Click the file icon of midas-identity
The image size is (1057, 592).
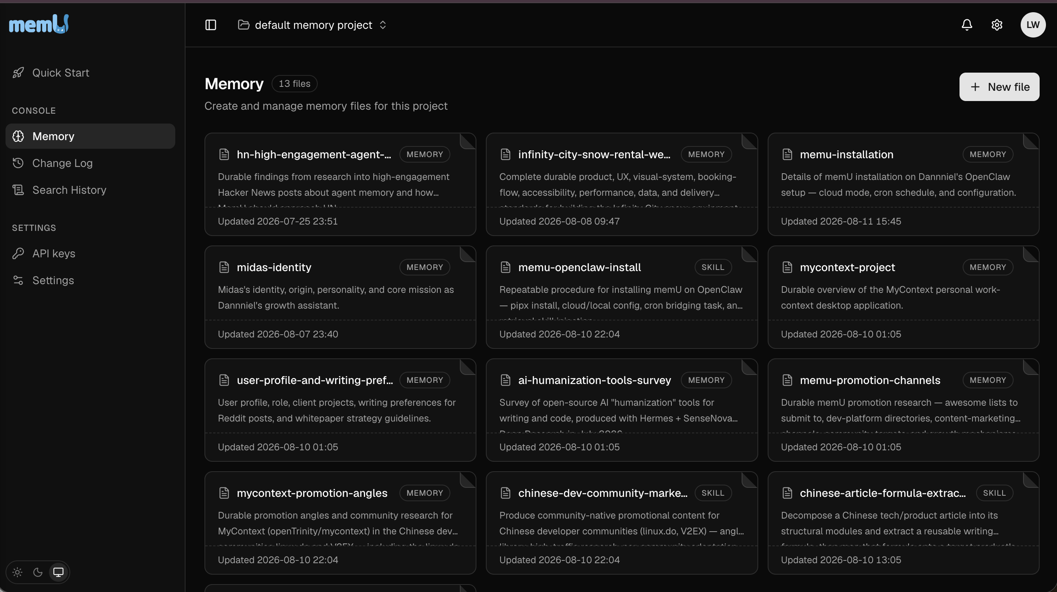(x=224, y=267)
